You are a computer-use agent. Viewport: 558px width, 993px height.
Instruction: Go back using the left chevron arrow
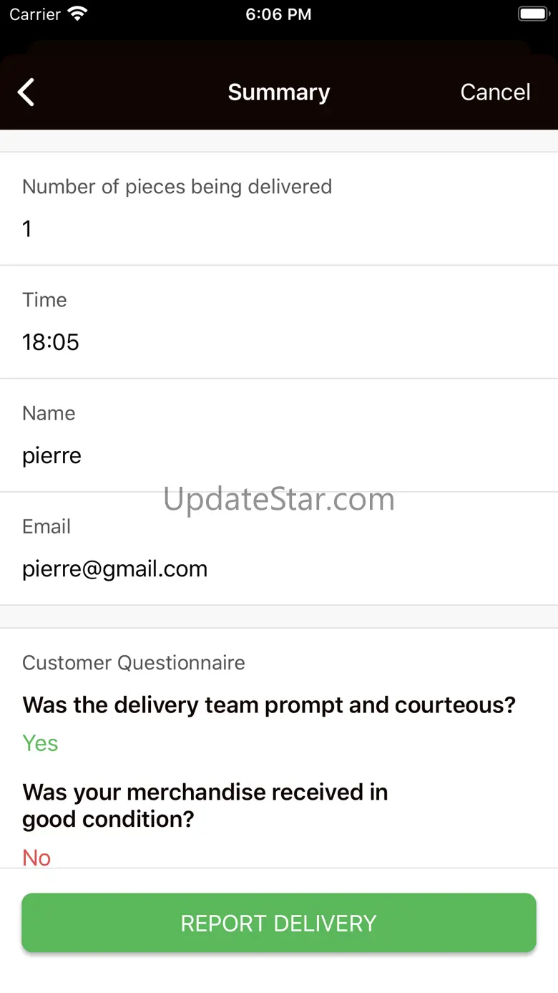[26, 92]
